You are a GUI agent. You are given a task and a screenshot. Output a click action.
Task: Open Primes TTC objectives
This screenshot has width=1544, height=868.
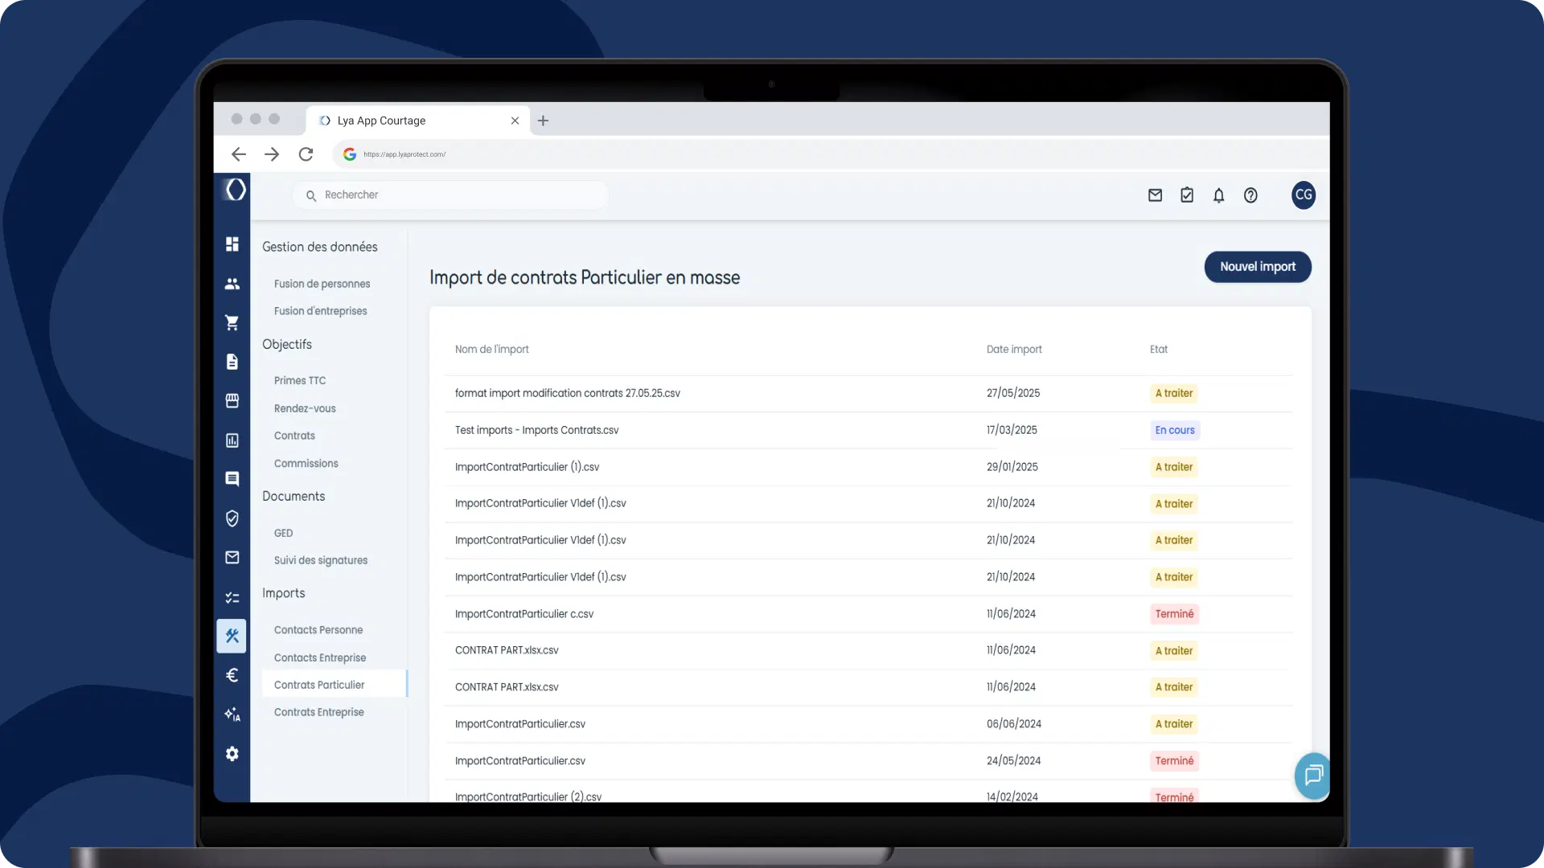(x=300, y=381)
